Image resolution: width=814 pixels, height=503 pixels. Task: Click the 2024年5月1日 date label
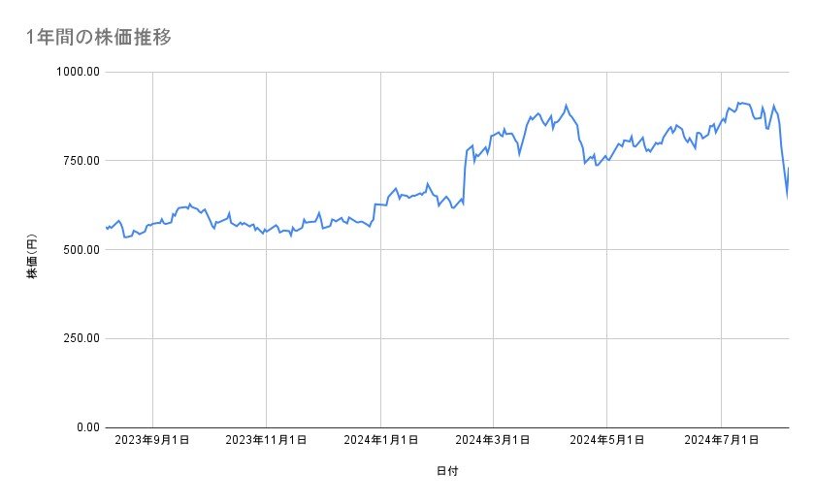tap(607, 441)
